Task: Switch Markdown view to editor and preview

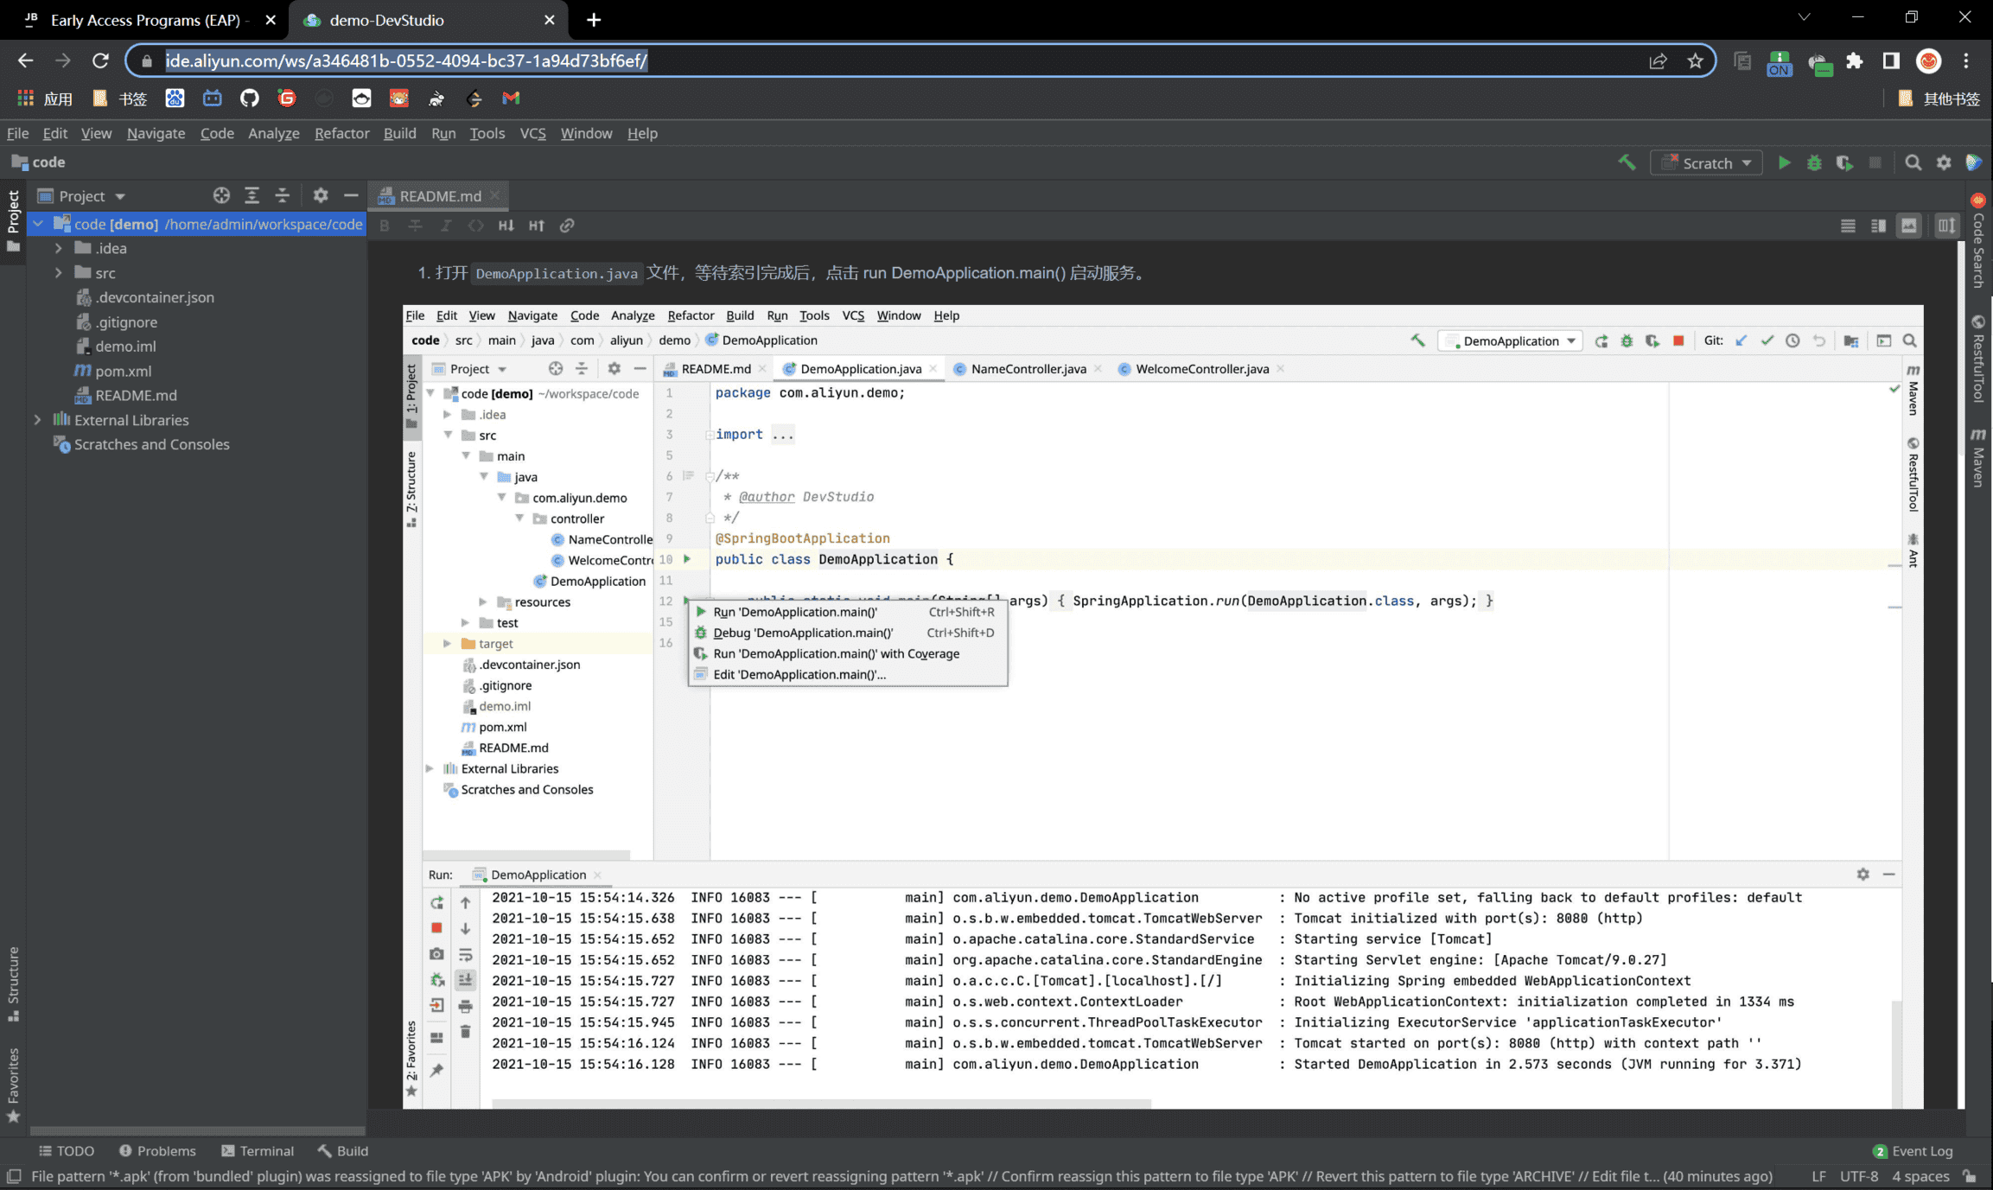Action: click(x=1878, y=226)
